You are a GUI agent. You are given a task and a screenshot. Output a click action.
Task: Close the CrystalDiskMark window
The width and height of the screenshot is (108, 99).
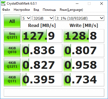102,4
